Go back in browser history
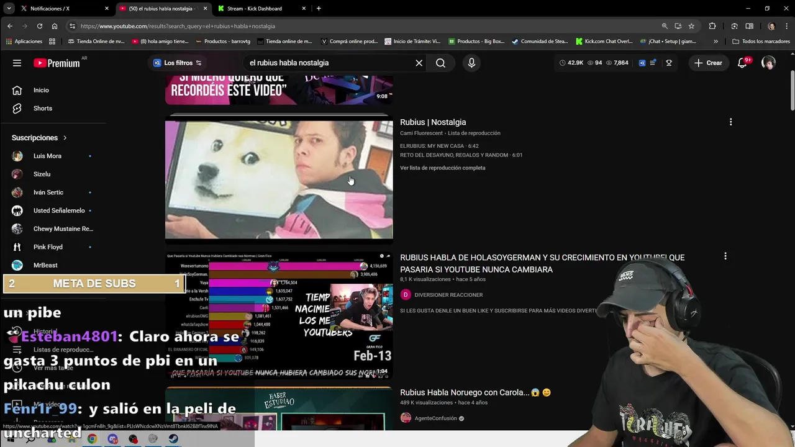The height and width of the screenshot is (447, 795). 10,26
